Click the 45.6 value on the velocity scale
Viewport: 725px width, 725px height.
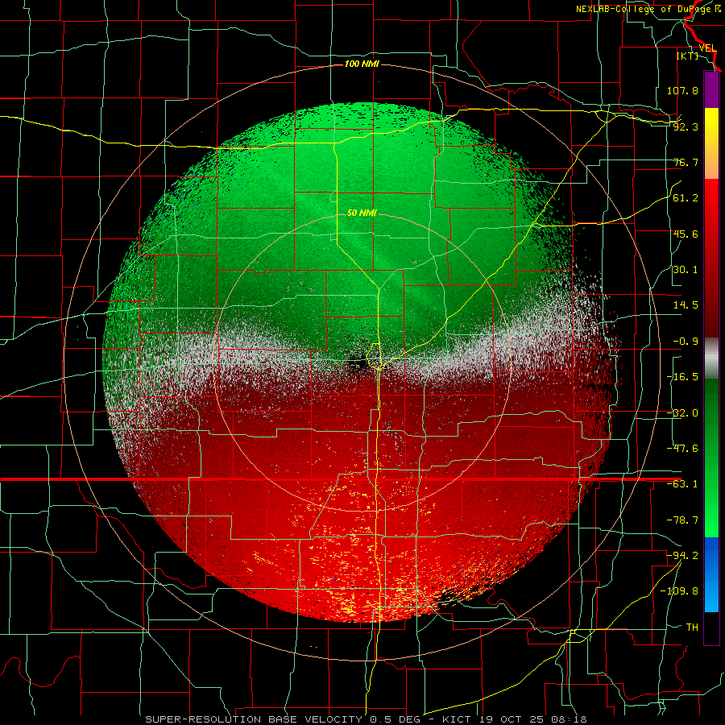click(x=686, y=234)
